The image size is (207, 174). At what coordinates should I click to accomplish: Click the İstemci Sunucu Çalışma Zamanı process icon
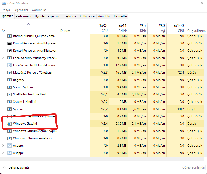9,36
